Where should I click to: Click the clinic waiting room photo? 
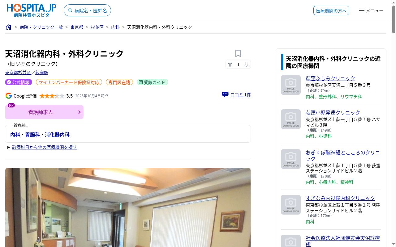(x=128, y=207)
